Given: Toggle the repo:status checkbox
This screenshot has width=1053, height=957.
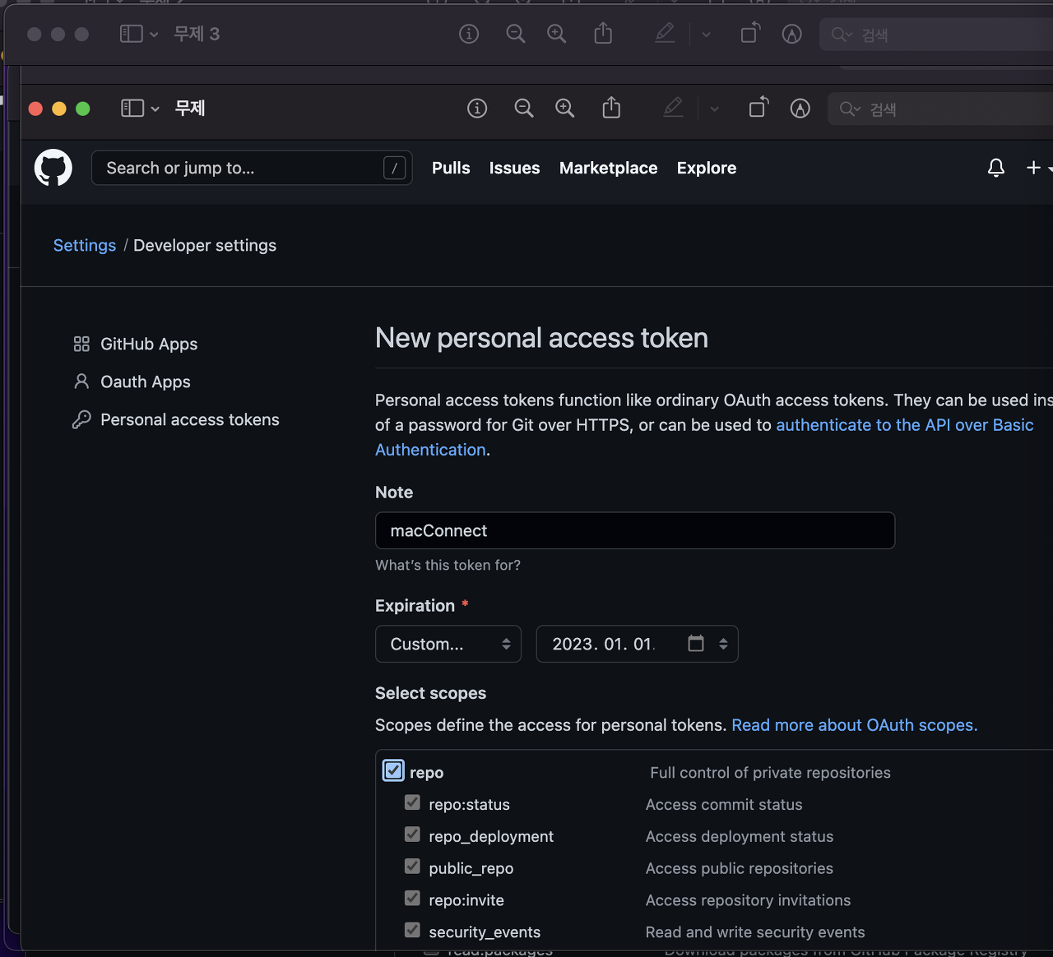Looking at the screenshot, I should point(413,802).
